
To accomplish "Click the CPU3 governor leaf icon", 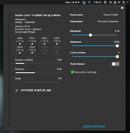I will pos(57,44).
